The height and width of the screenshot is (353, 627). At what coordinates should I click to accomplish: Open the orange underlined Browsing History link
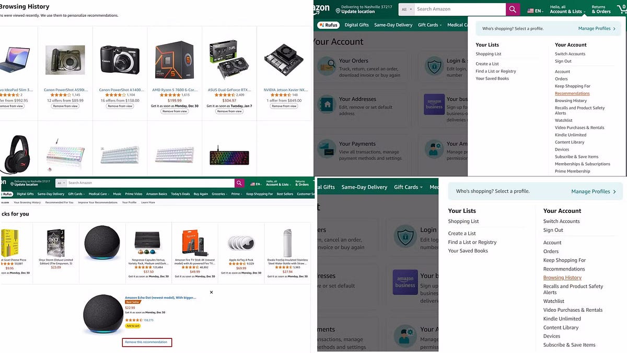pyautogui.click(x=562, y=278)
